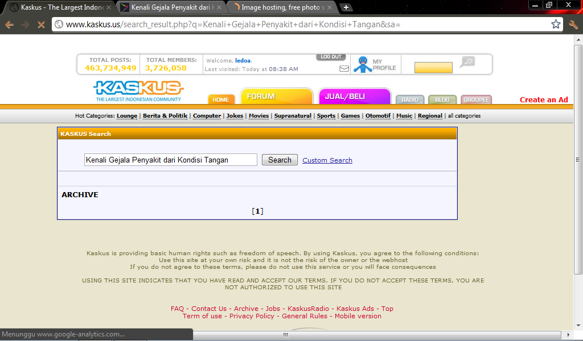Open the Berita & Politik category
The height and width of the screenshot is (341, 583).
click(x=165, y=116)
